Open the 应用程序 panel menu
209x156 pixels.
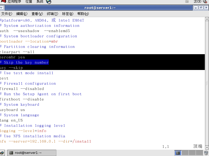point(14,2)
